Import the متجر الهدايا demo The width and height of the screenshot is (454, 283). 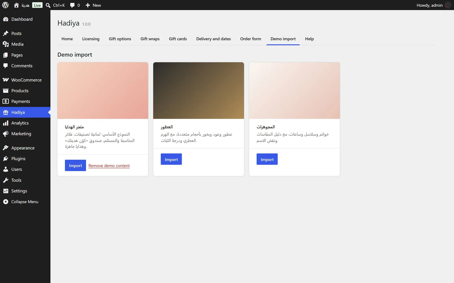[75, 166]
